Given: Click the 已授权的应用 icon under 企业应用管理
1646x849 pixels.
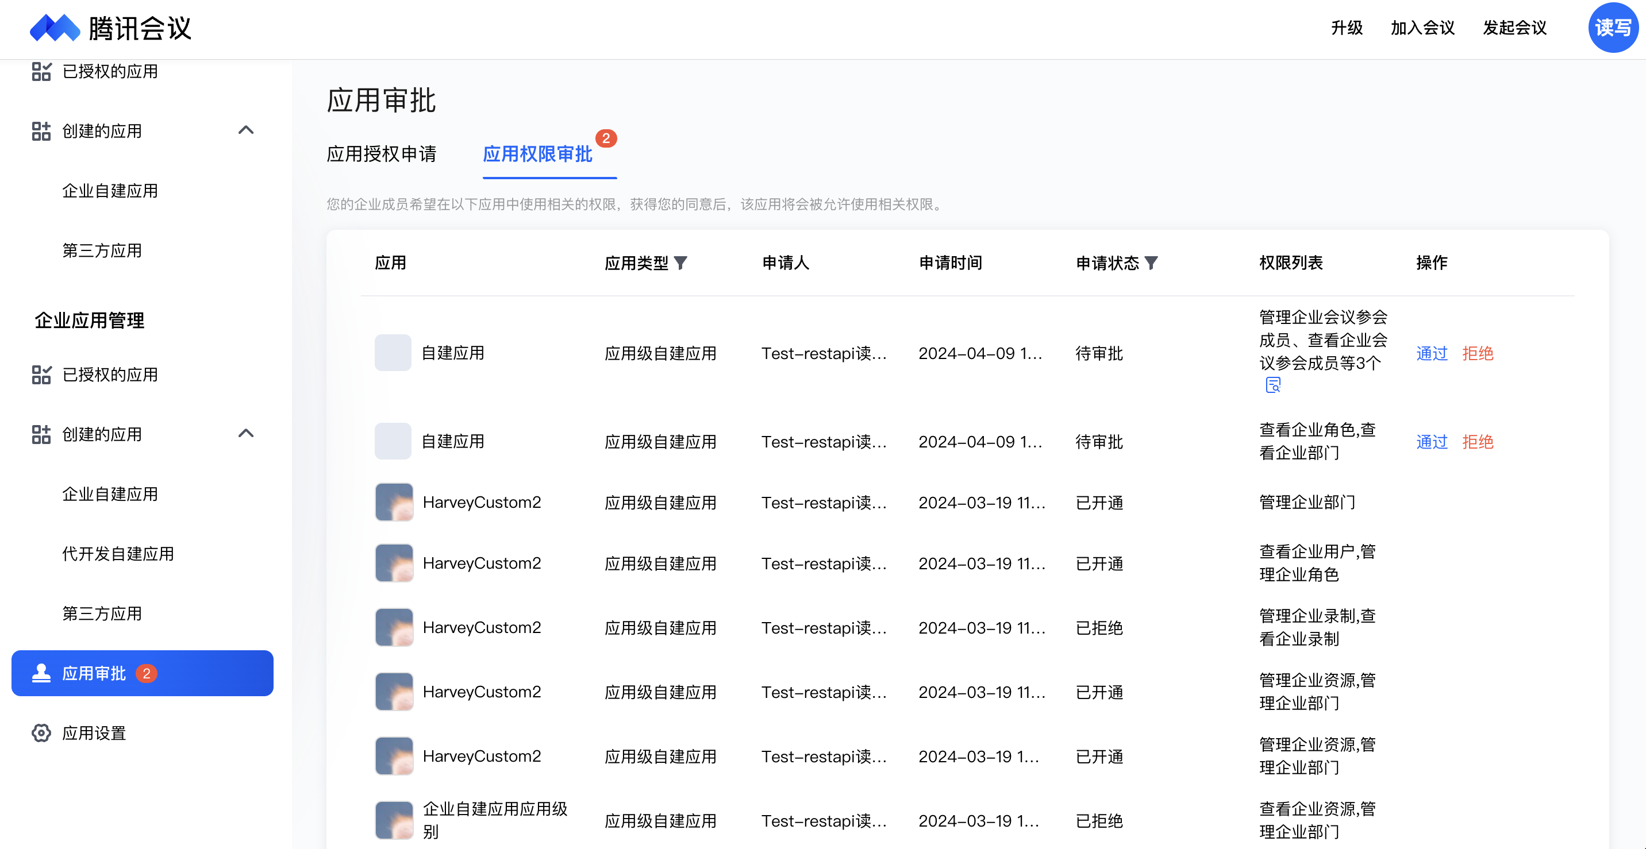Looking at the screenshot, I should pos(41,375).
